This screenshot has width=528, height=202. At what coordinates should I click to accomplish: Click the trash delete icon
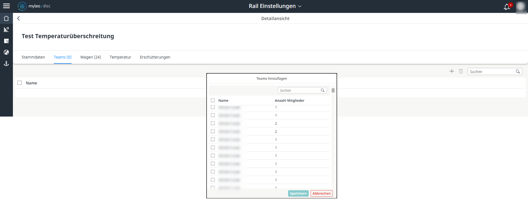(461, 71)
